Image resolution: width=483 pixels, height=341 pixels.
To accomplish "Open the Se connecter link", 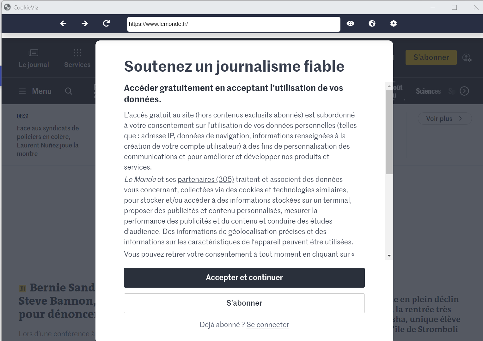I will click(268, 325).
